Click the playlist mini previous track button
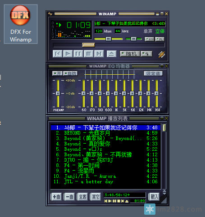 [106, 201]
